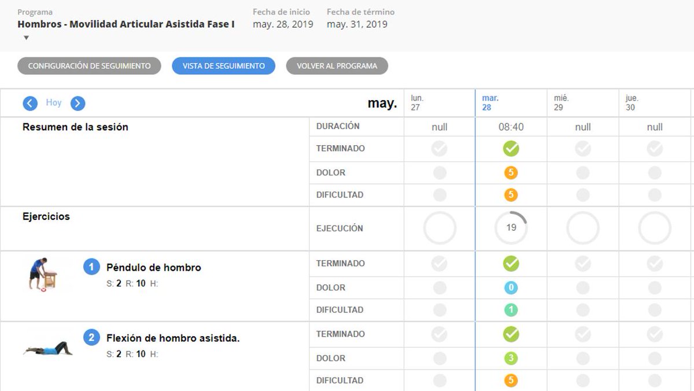Click grey Péndulo Dificultad dot for Wednesday 29
The image size is (694, 391).
pos(583,310)
